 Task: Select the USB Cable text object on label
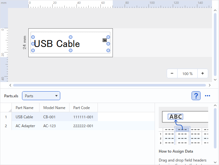[57, 44]
